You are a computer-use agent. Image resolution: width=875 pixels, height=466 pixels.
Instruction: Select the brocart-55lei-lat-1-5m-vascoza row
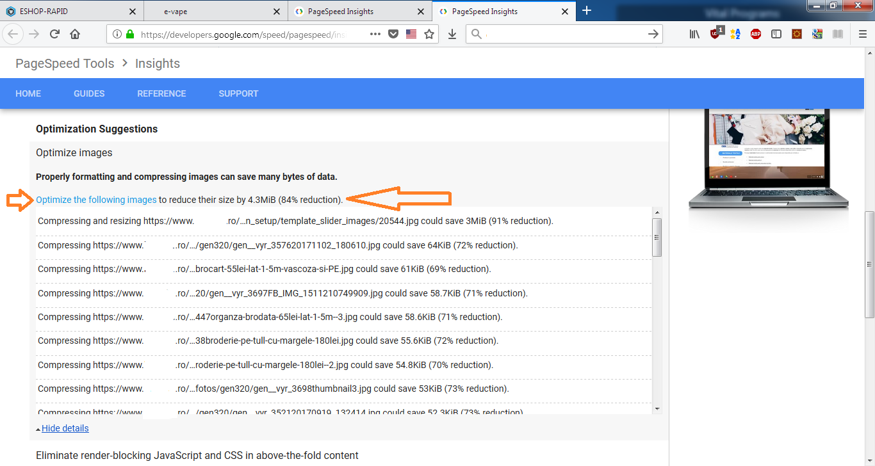pos(344,269)
